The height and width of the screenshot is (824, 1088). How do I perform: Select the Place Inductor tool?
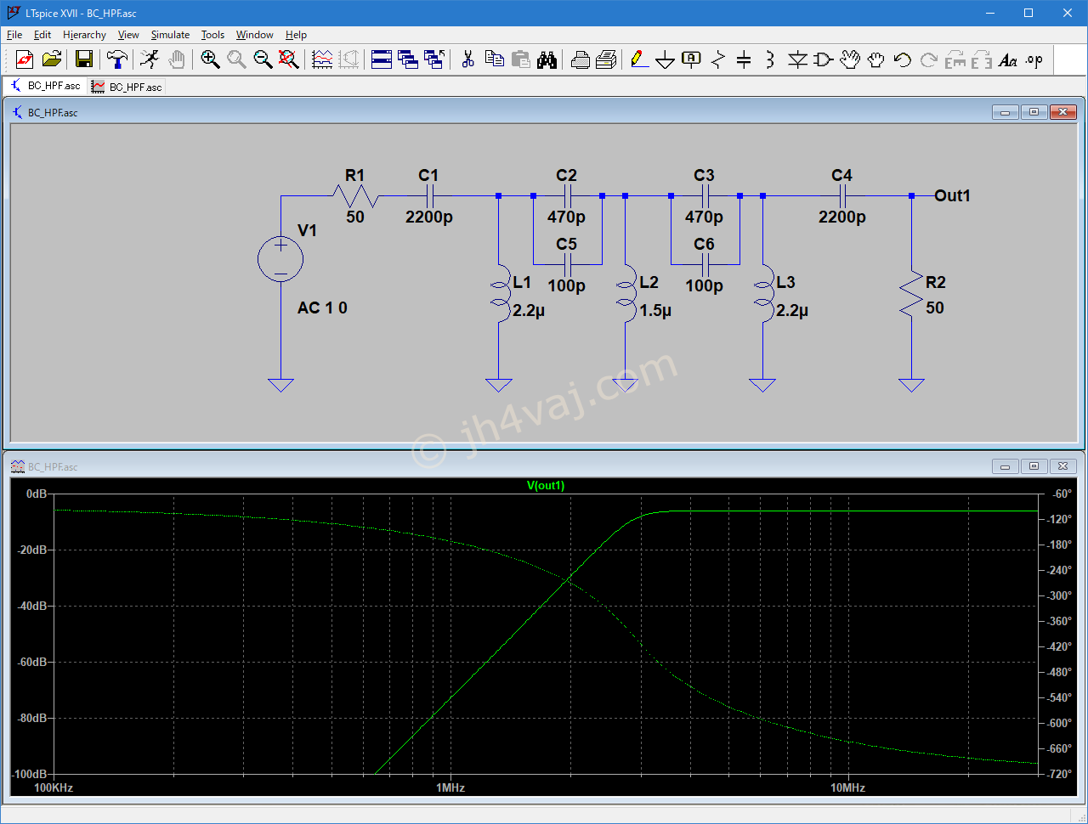click(x=770, y=59)
